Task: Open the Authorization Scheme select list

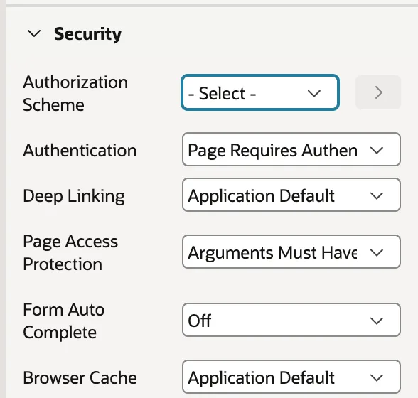Action: [x=260, y=92]
